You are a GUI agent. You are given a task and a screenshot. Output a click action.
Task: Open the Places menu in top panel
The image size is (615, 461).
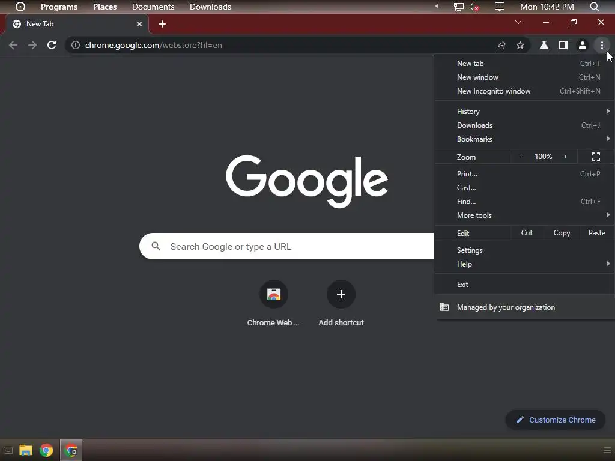point(105,7)
